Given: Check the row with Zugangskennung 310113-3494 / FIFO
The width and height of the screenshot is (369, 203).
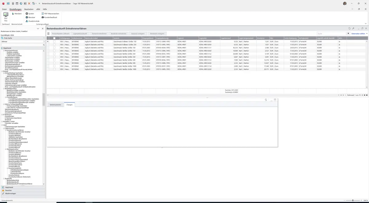Looking at the screenshot, I should click(x=54, y=42).
